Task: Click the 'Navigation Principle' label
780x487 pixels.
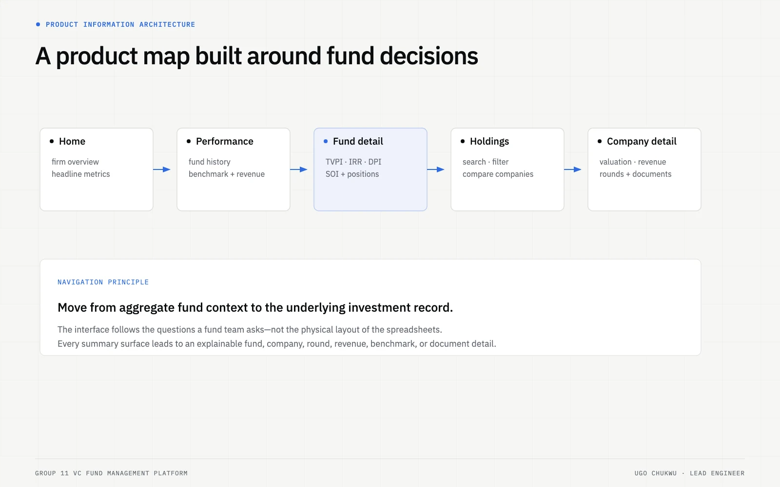Action: pos(103,282)
